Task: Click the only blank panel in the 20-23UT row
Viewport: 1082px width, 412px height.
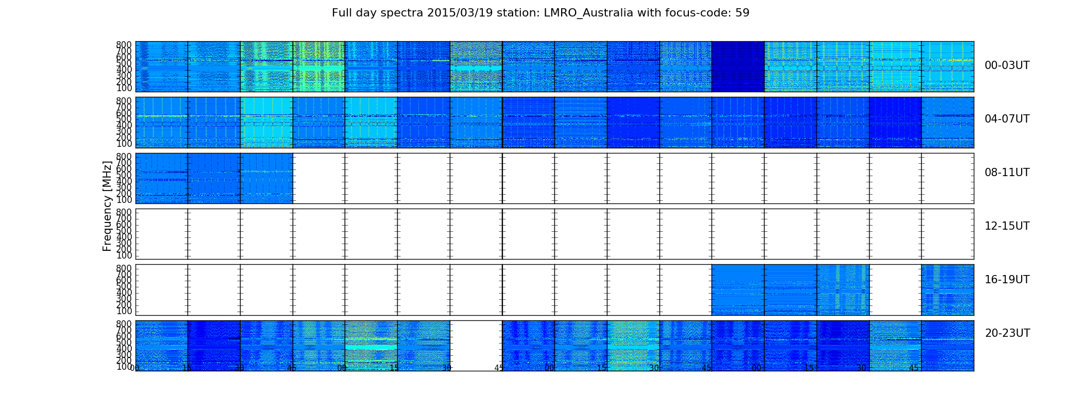Action: coord(476,346)
